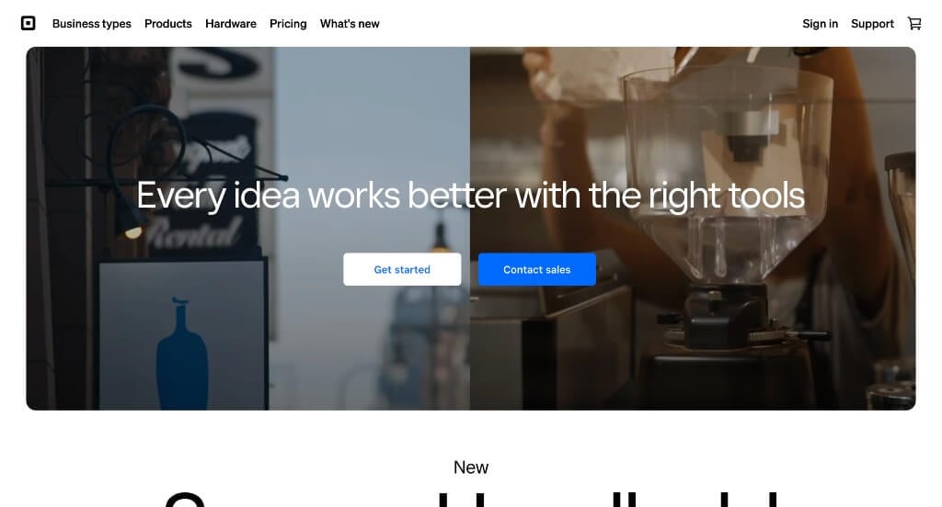Expand the Products navigation menu
This screenshot has width=942, height=507.
pos(168,23)
